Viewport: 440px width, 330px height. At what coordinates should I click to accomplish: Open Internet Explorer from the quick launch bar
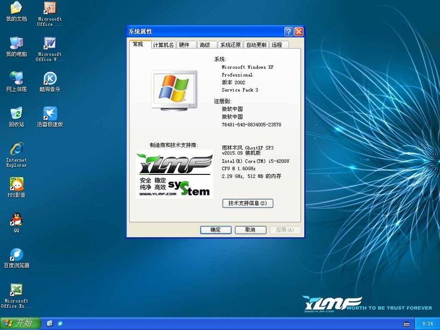51,324
